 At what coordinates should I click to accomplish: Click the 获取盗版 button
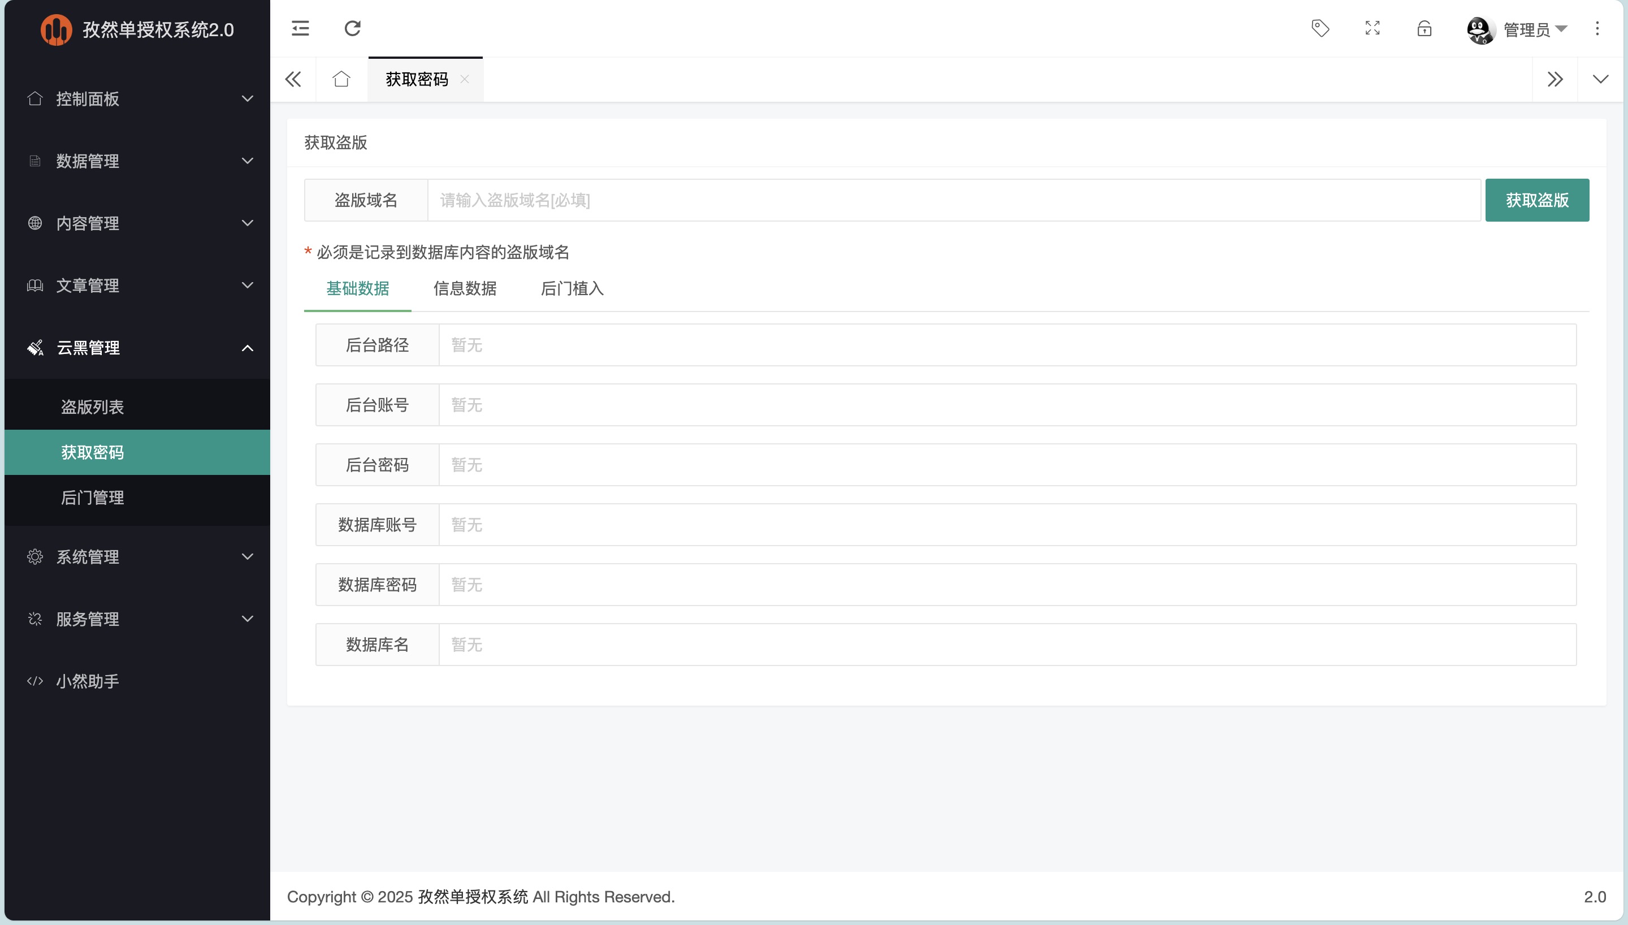(x=1536, y=200)
